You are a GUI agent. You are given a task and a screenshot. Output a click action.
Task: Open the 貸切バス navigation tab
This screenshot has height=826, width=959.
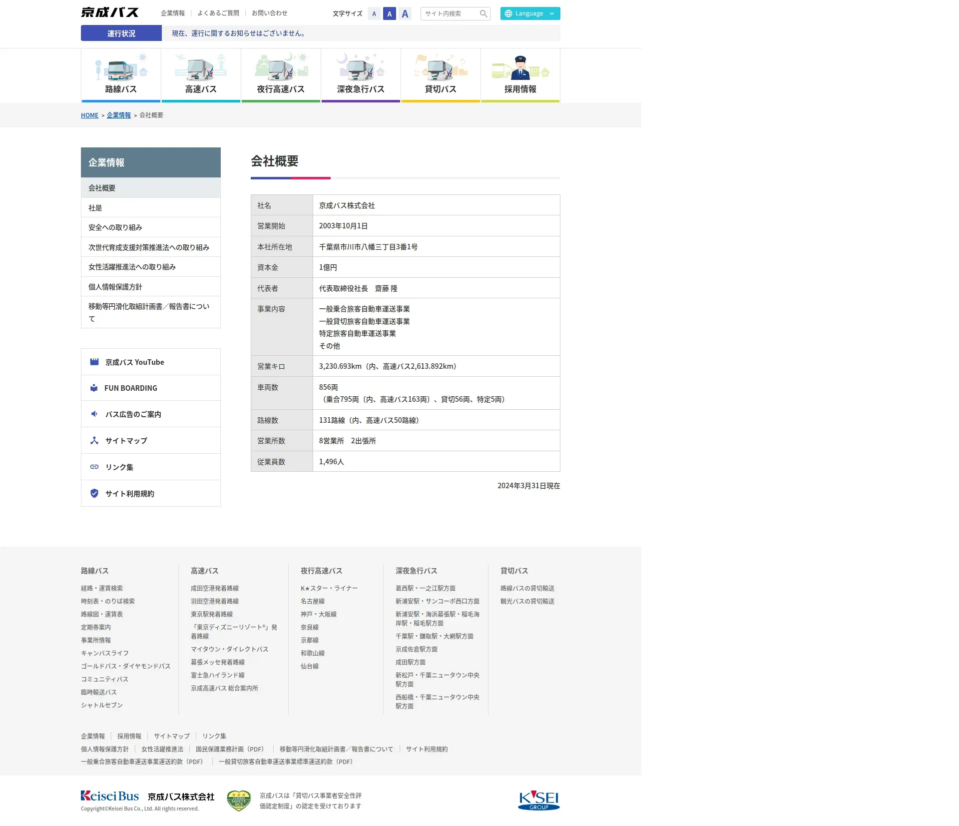click(x=441, y=89)
